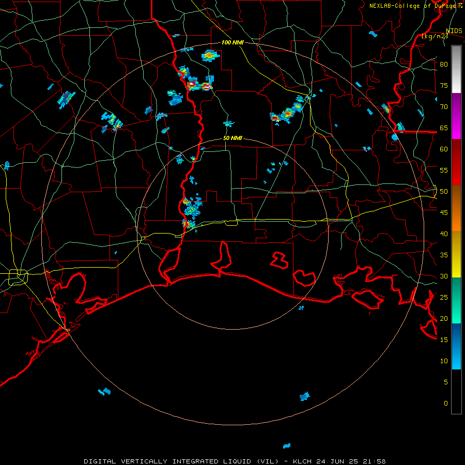This screenshot has width=465, height=465.
Task: Click the DIGITAL VERTICALLY INTEGRATED LIQUID (VIL) title
Action: point(181,461)
